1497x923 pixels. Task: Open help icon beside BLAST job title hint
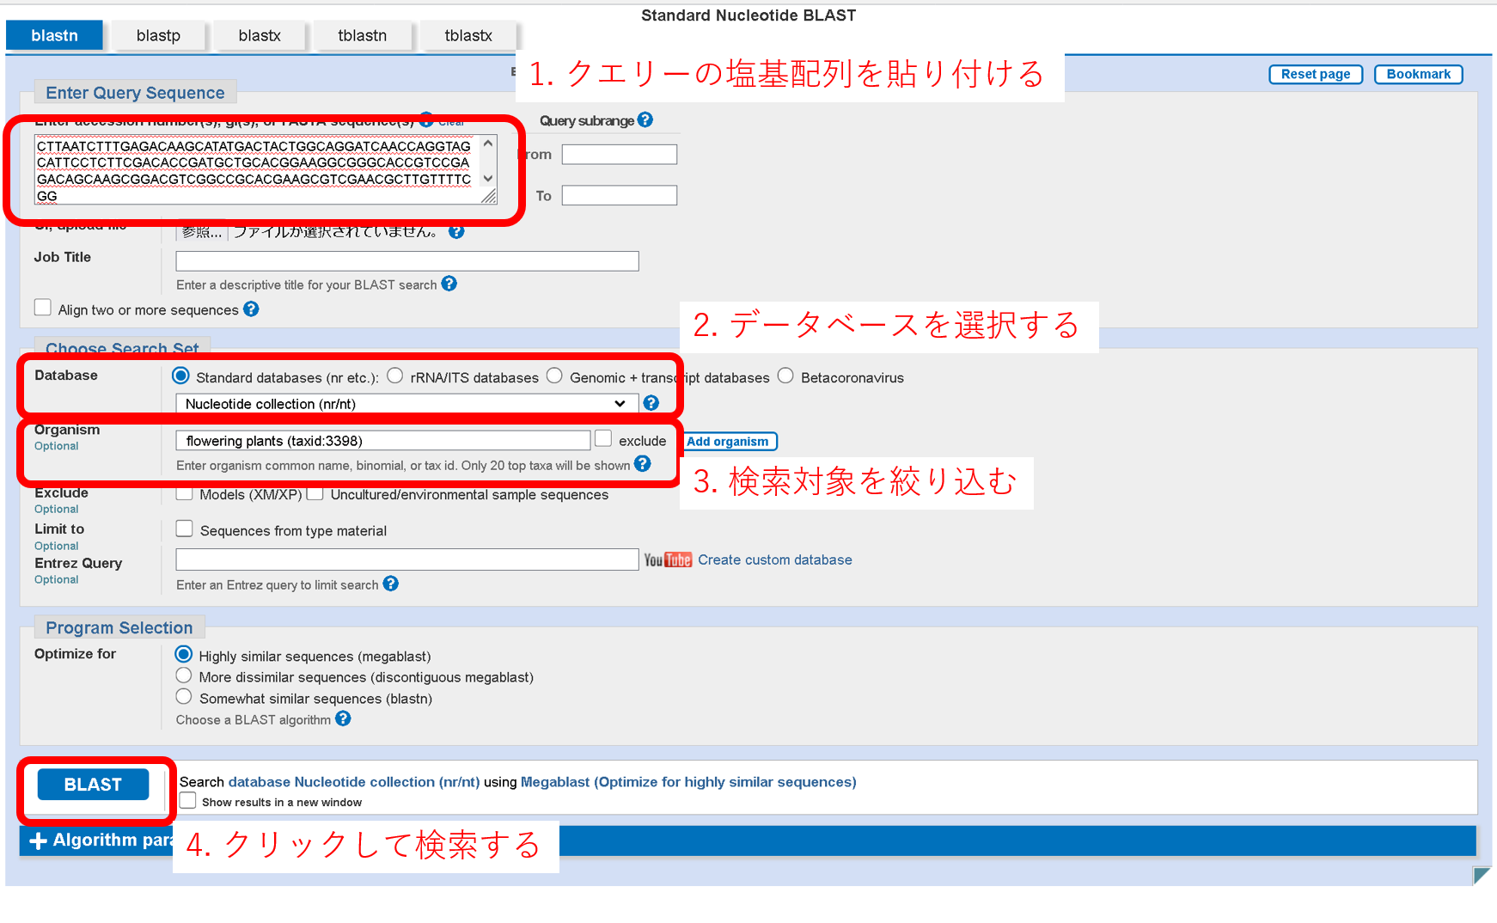pyautogui.click(x=449, y=284)
